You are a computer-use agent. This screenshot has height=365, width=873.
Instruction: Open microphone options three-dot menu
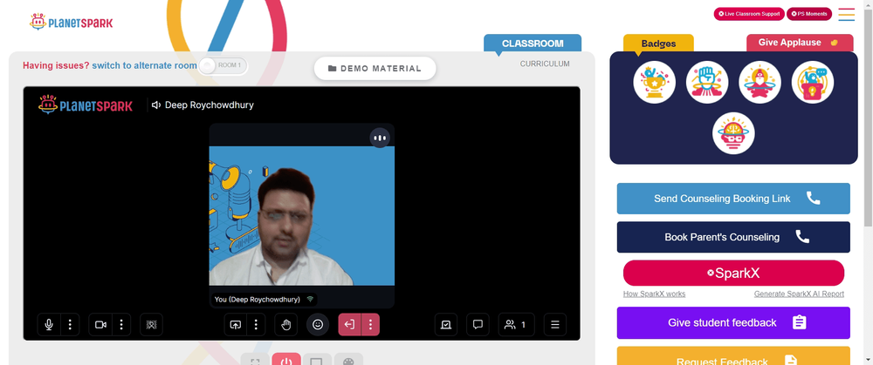(70, 324)
